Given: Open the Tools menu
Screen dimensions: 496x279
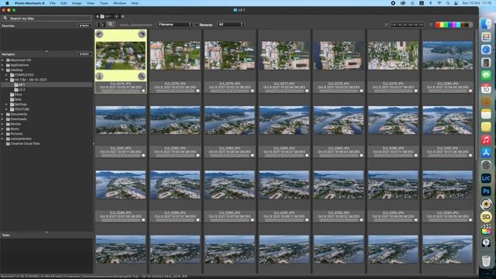Looking at the screenshot, I should point(104,3).
